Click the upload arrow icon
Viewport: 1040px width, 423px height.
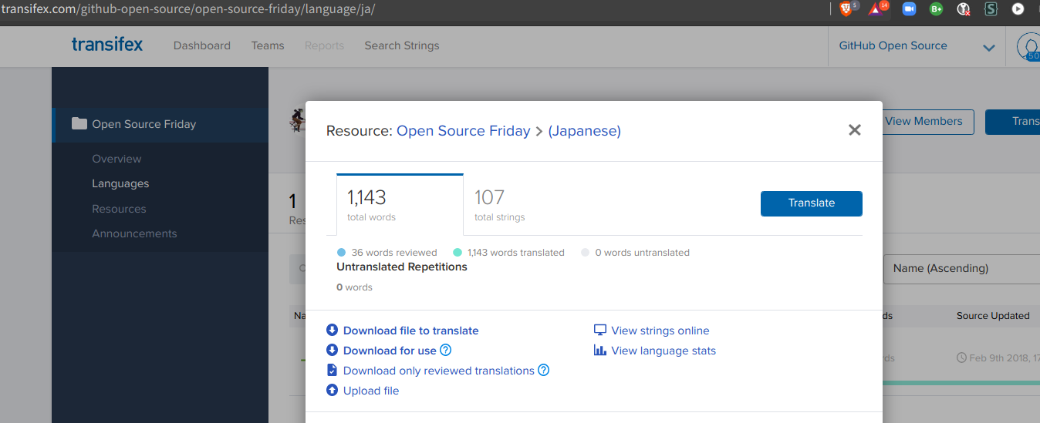[x=332, y=390]
